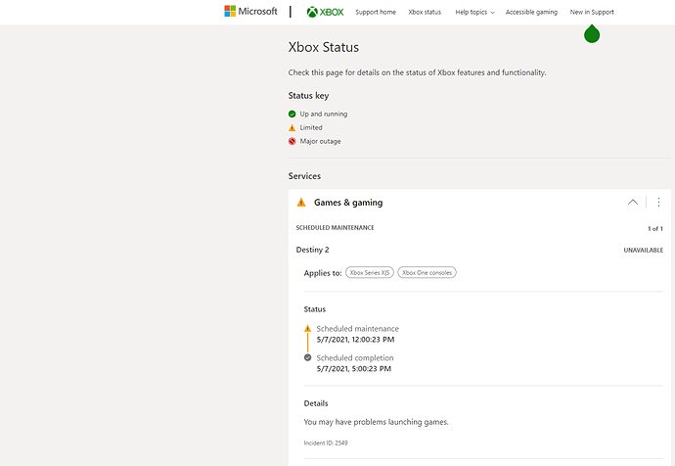The width and height of the screenshot is (675, 466).
Task: Click the Destiny 2 incident title
Action: click(313, 250)
